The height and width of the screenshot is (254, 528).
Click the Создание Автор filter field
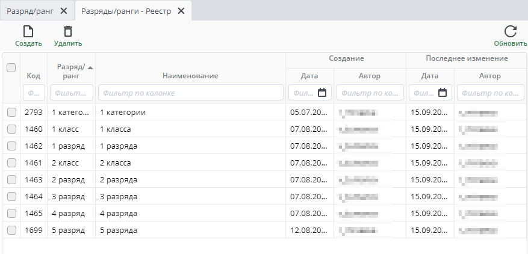point(370,93)
